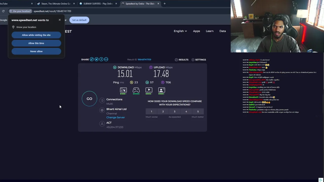Viewport: 324px width, 182px height.
Task: Open the Apps menu item
Action: tap(196, 31)
